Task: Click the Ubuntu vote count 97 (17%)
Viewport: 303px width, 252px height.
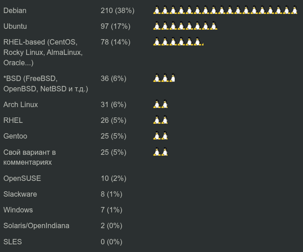Action: [x=115, y=26]
